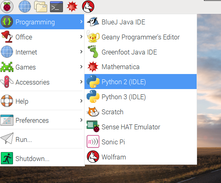Screen dimensions: 221x183
Task: Click the Wolfram wolf icon in taskbar
Action: tap(88, 7)
